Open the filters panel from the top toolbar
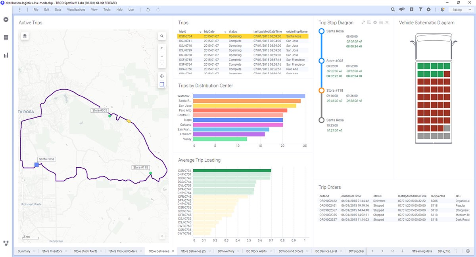The image size is (476, 257). pyautogui.click(x=421, y=9)
